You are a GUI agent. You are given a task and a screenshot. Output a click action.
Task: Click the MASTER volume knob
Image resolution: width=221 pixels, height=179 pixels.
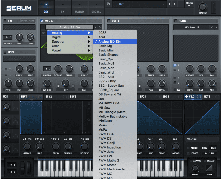pos(202,7)
